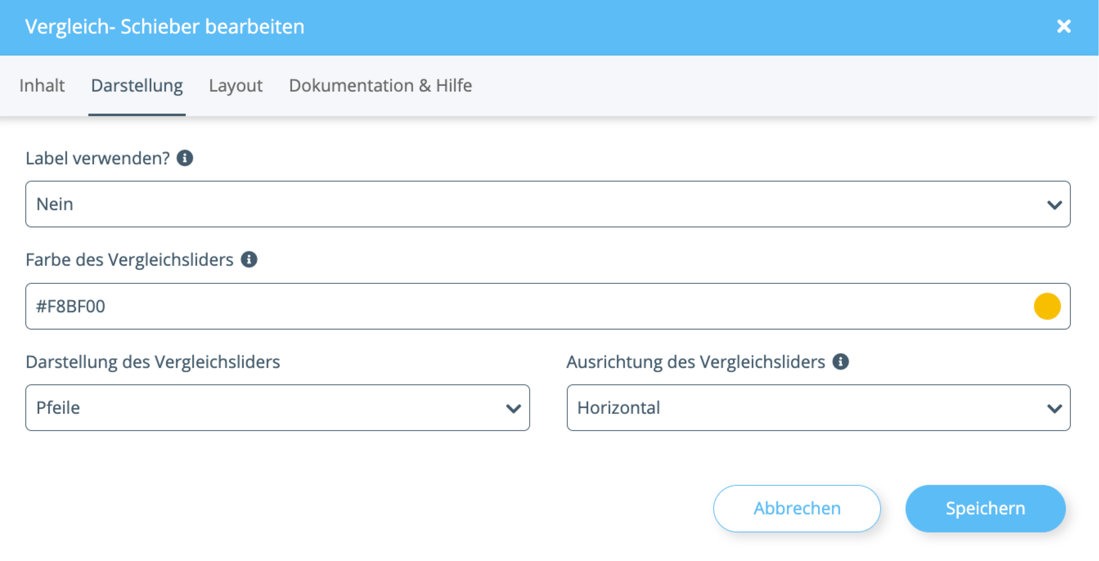The height and width of the screenshot is (561, 1099).
Task: Click chevron arrow of Label verwenden dropdown
Action: (1054, 205)
